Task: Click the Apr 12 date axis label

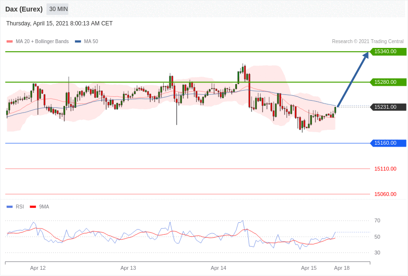Action: (x=38, y=268)
